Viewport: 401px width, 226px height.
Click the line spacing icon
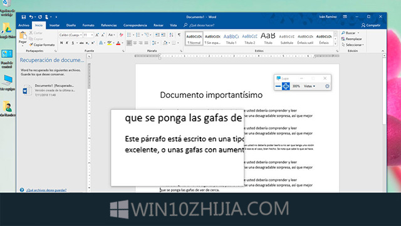click(154, 43)
